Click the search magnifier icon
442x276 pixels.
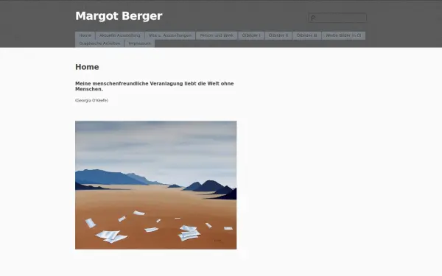(x=313, y=18)
